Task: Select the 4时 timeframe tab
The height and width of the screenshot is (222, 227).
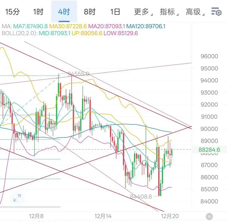Action: 64,11
